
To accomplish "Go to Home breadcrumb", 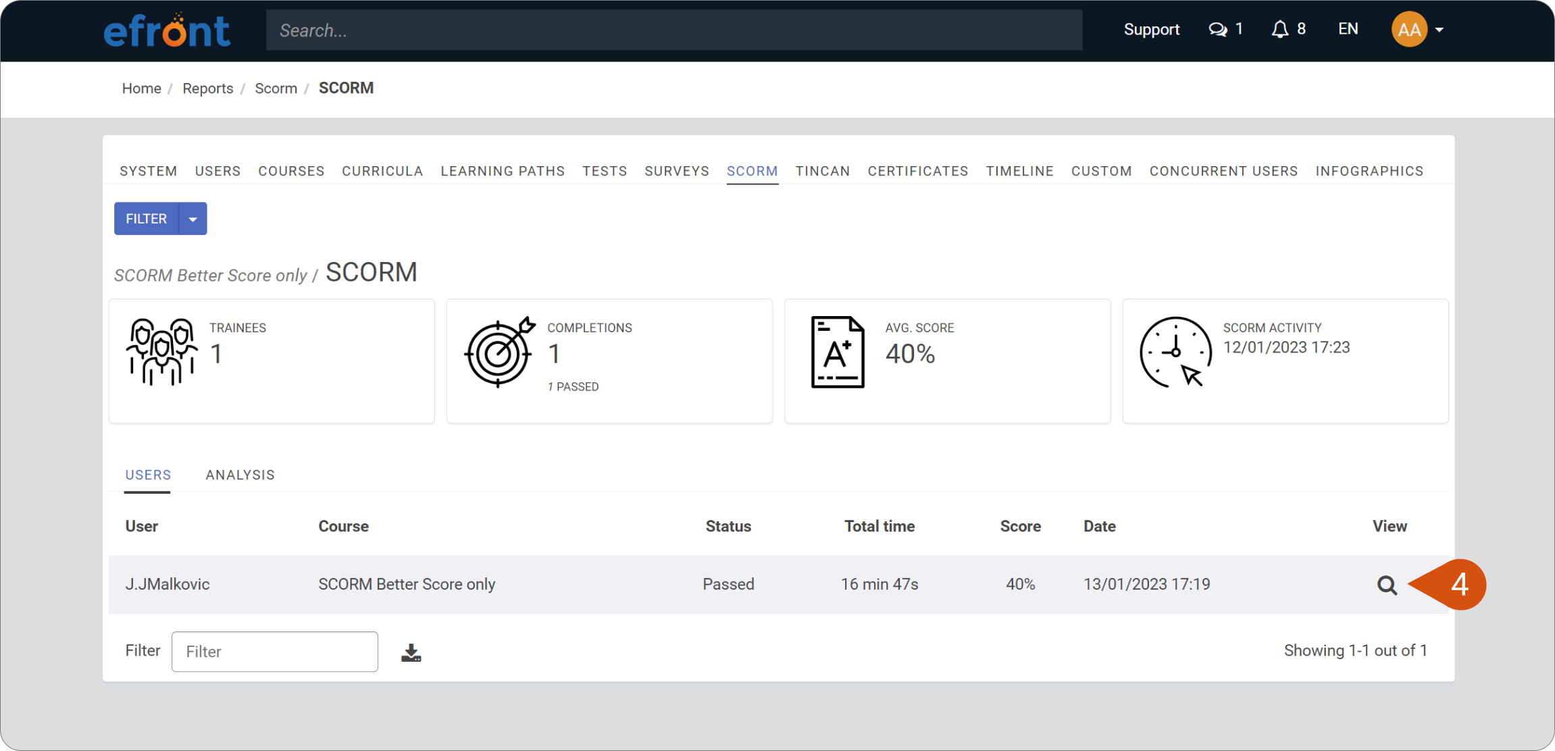I will [141, 88].
